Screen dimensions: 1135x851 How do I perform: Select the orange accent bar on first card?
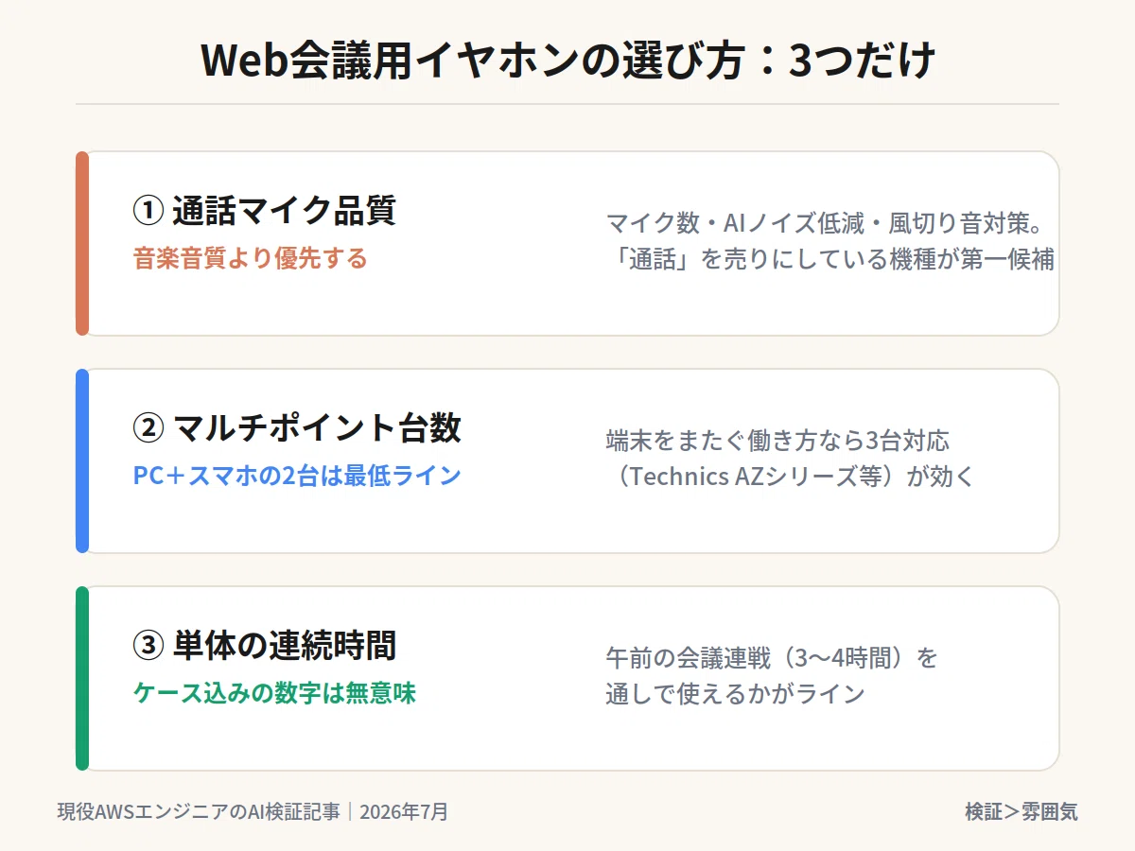click(x=82, y=243)
